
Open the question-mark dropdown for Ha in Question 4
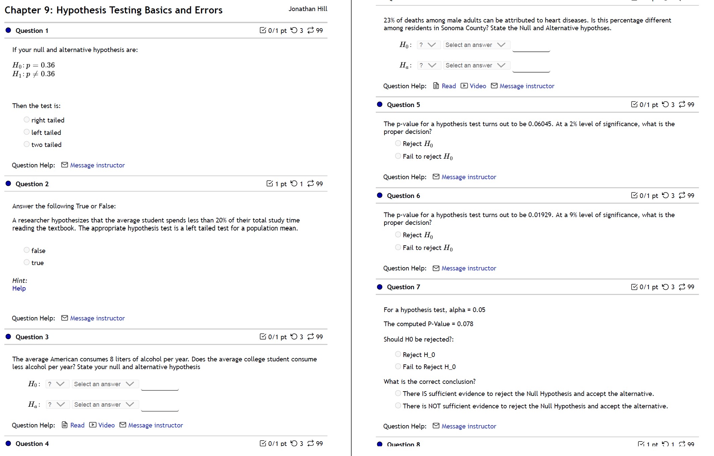[x=428, y=65]
